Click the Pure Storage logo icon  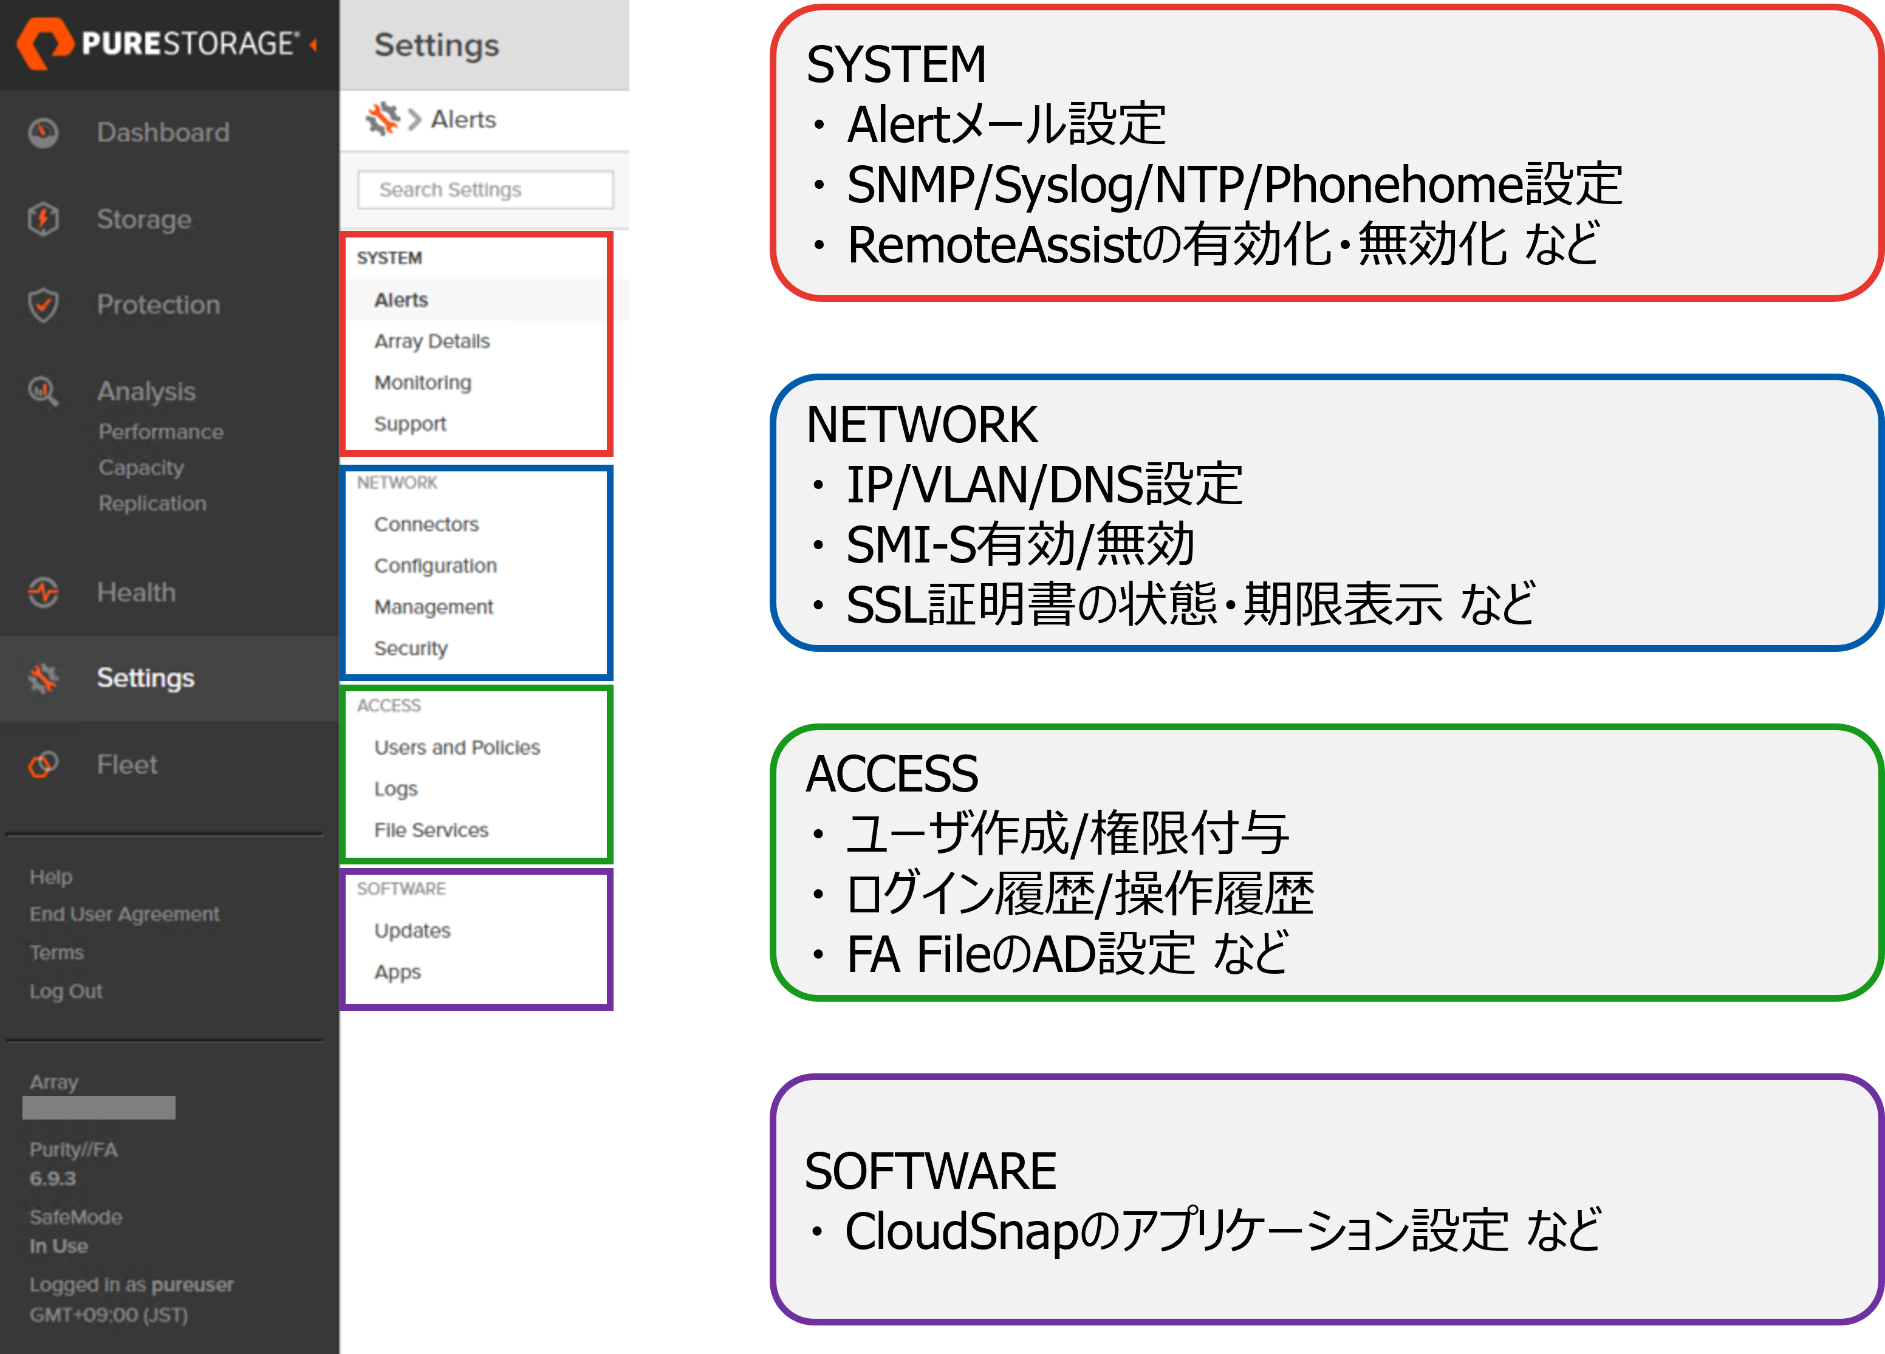click(45, 43)
